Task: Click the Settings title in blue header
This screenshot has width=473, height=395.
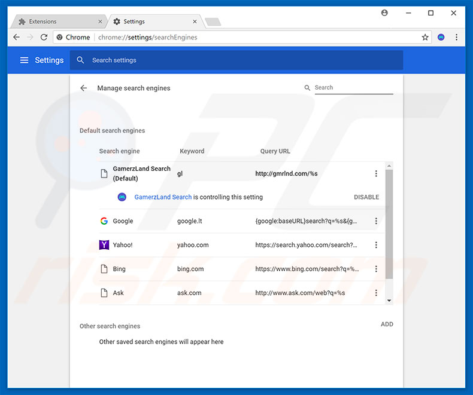Action: (49, 60)
